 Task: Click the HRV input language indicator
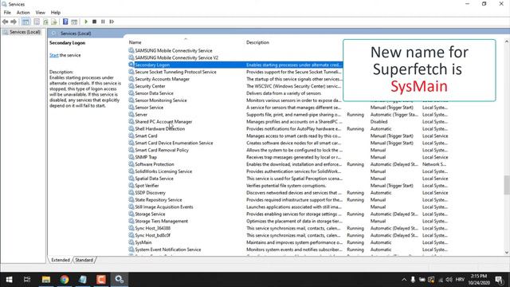click(460, 280)
